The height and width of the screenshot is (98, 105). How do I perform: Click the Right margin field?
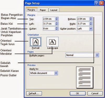coord(83,24)
